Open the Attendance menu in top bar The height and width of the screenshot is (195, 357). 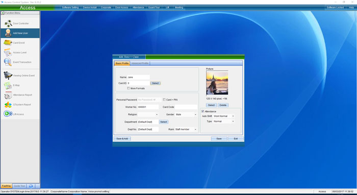tap(138, 8)
